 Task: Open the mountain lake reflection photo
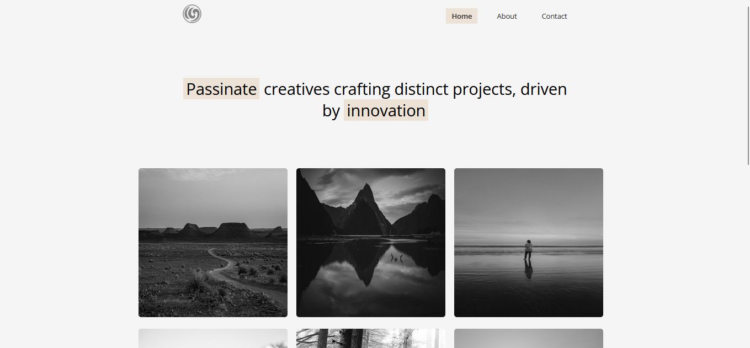coord(371,243)
